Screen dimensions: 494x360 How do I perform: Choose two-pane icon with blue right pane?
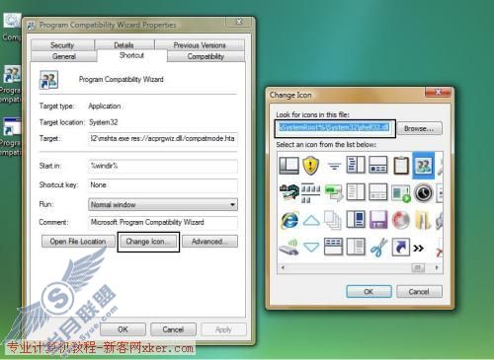[x=356, y=220]
